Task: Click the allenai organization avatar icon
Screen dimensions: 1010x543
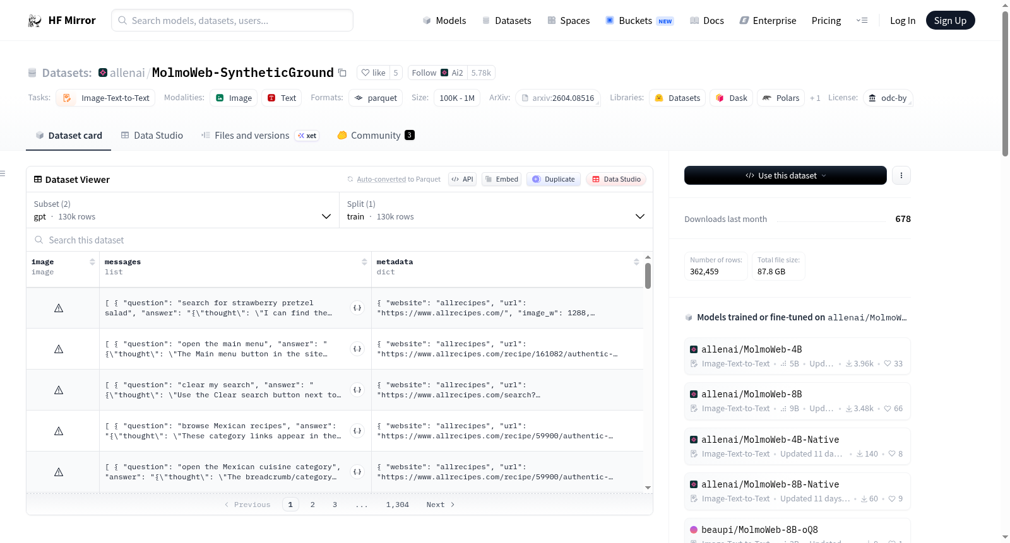Action: click(103, 73)
